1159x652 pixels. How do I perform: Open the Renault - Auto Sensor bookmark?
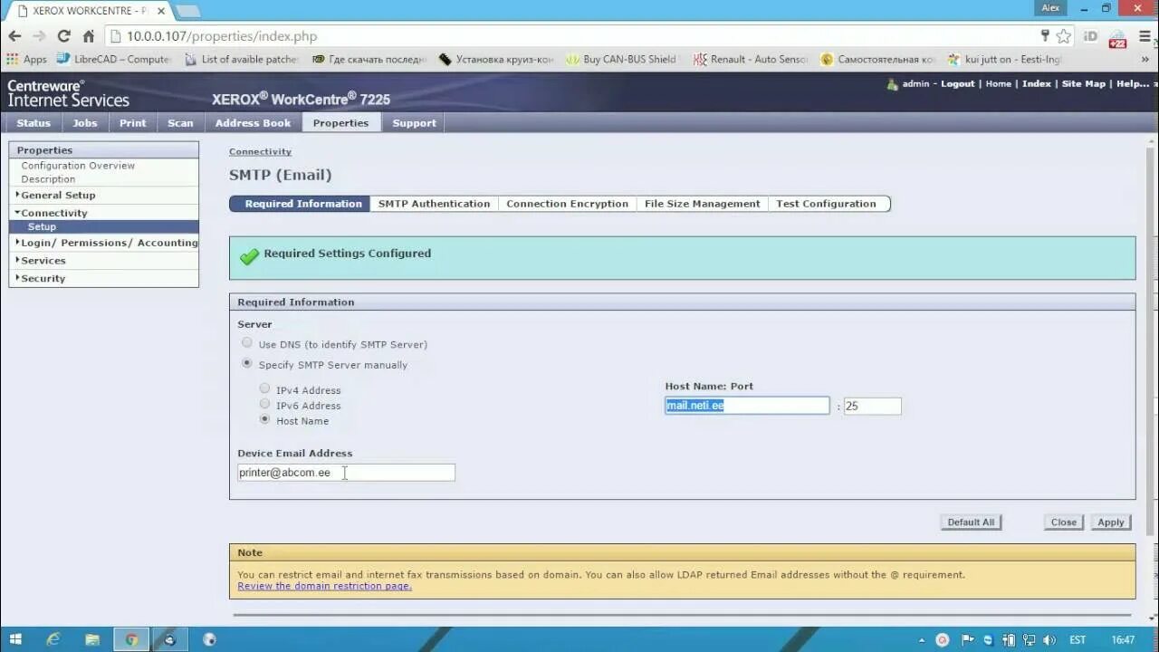pos(751,59)
